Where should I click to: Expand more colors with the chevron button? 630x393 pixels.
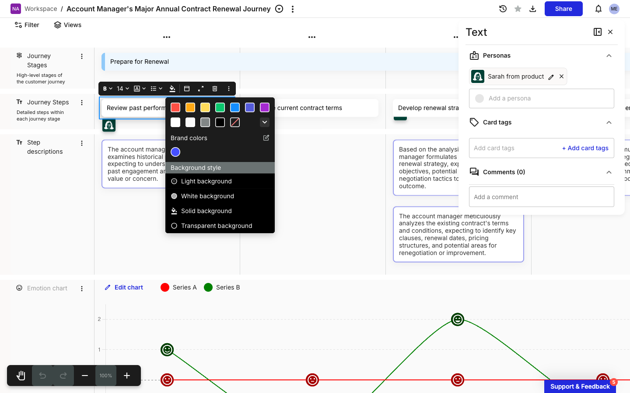(x=265, y=122)
